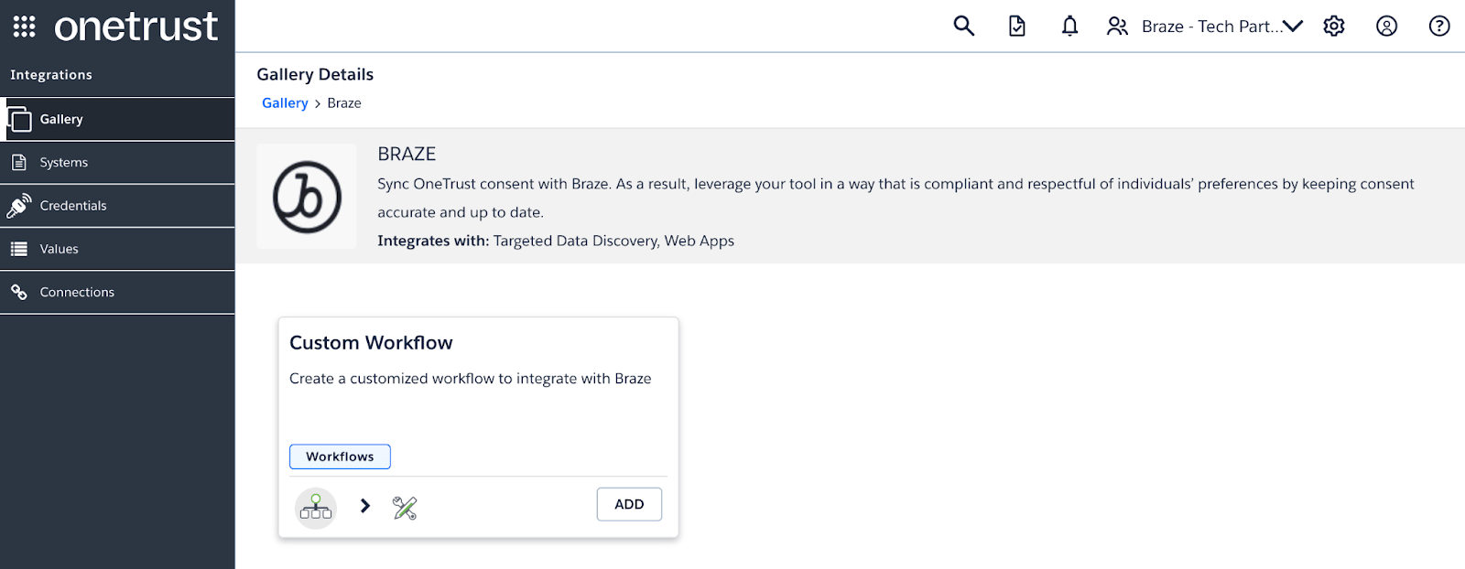This screenshot has width=1465, height=569.
Task: Open the user profile icon
Action: pyautogui.click(x=1386, y=26)
